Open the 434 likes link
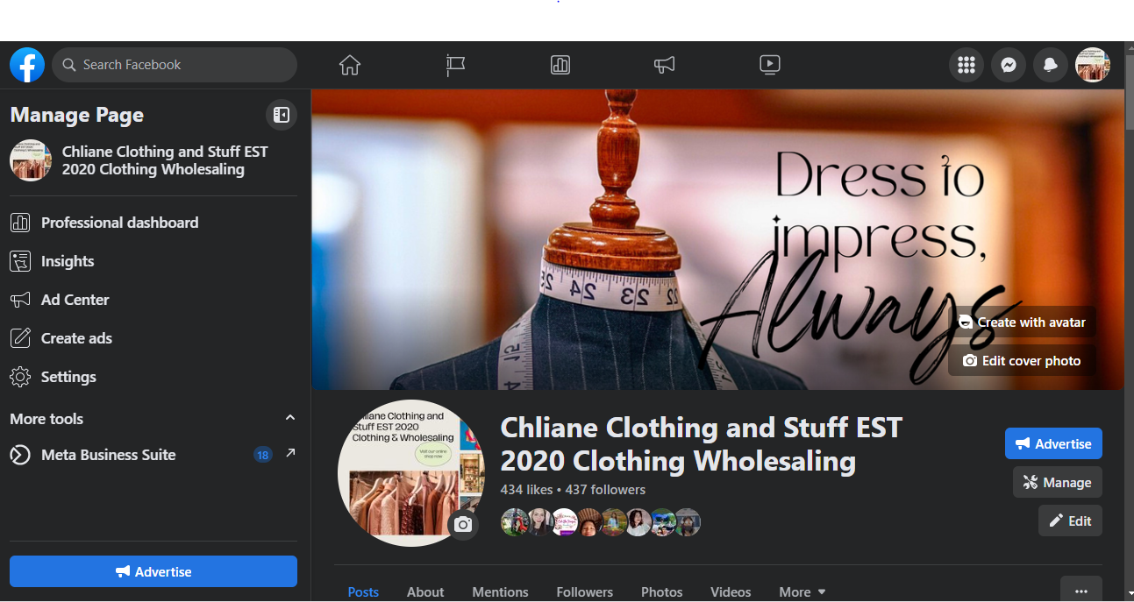Image resolution: width=1134 pixels, height=602 pixels. [x=526, y=490]
